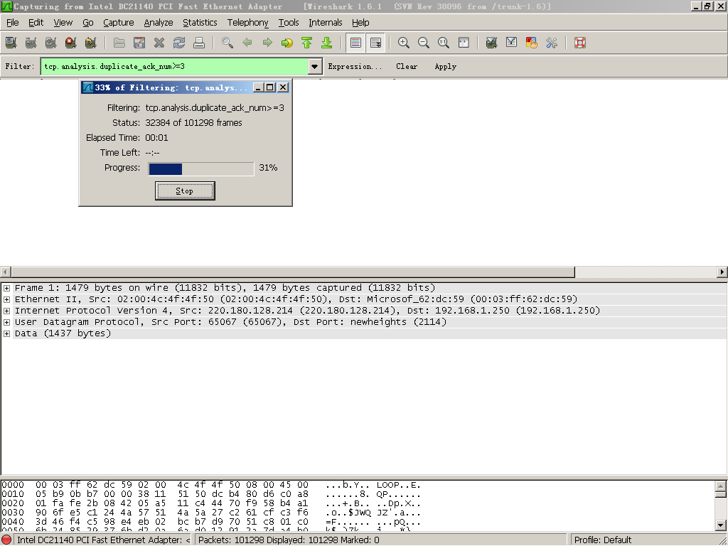
Task: Click Profile: Default in status bar
Action: pyautogui.click(x=603, y=540)
